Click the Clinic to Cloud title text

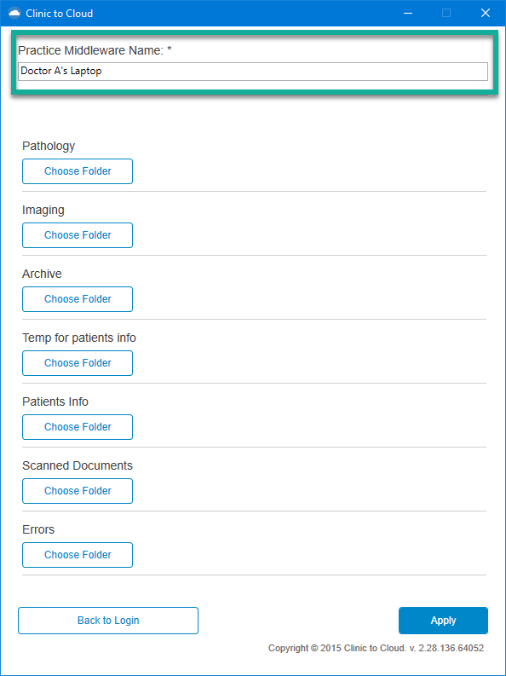point(60,14)
